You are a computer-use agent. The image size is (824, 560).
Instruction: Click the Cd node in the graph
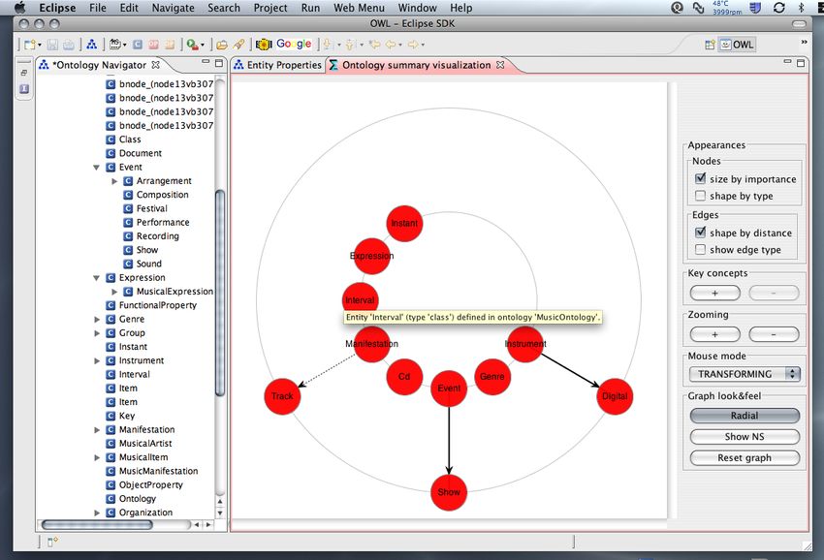(x=404, y=377)
